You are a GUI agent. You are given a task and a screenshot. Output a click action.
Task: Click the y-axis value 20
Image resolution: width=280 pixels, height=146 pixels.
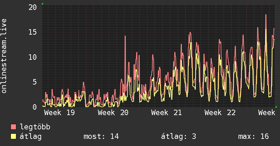click(x=33, y=7)
